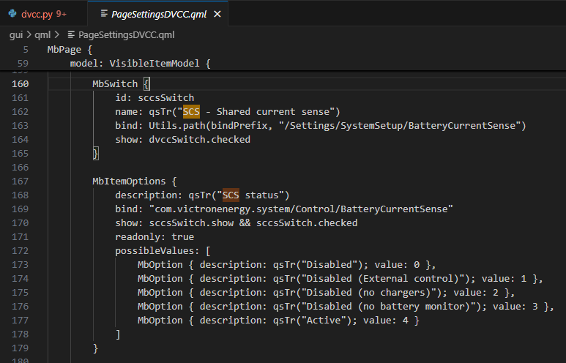Open the PageSettingsDVCC.qml breadcrumb dropdown

(x=126, y=34)
